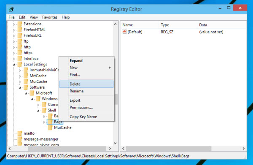Open the File menu
The image size is (253, 165).
point(11,17)
